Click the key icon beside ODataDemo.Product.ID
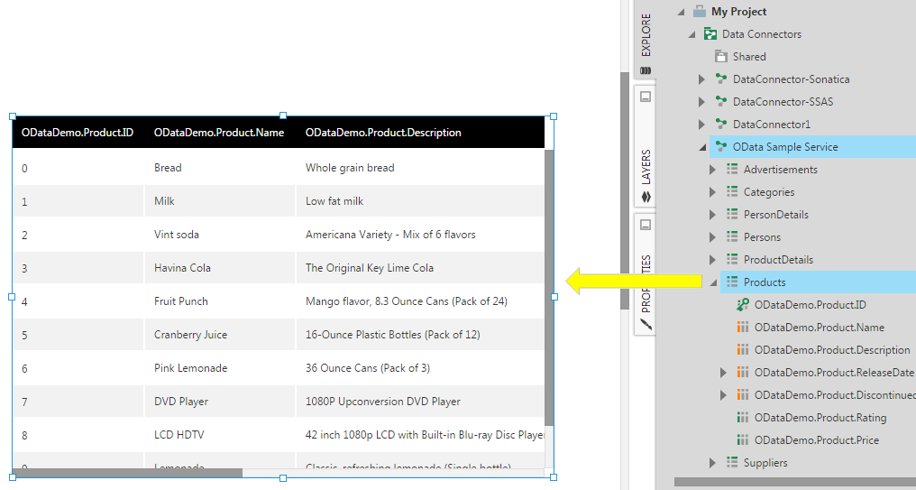 pyautogui.click(x=743, y=305)
